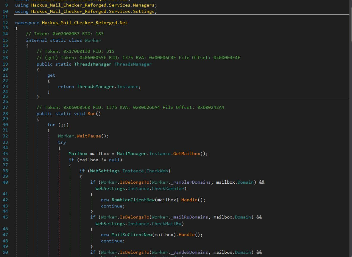Screen dimensions: 352x257
Task: Click the CheckMailRu property reference
Action: tap(166, 224)
